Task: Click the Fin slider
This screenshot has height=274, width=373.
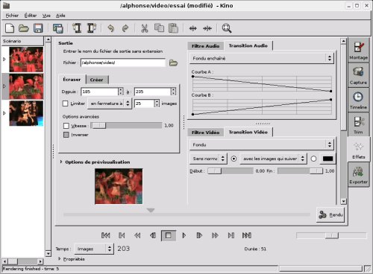Action: pyautogui.click(x=300, y=171)
